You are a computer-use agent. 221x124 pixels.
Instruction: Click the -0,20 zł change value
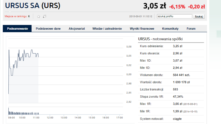point(197,7)
